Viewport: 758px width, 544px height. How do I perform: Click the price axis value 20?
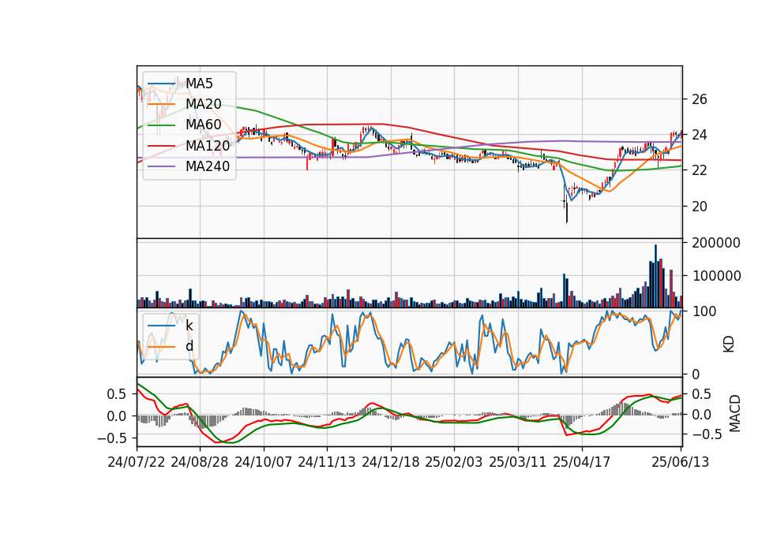click(x=700, y=206)
